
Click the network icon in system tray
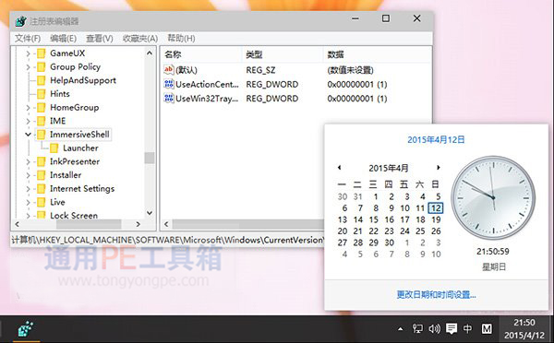[417, 329]
